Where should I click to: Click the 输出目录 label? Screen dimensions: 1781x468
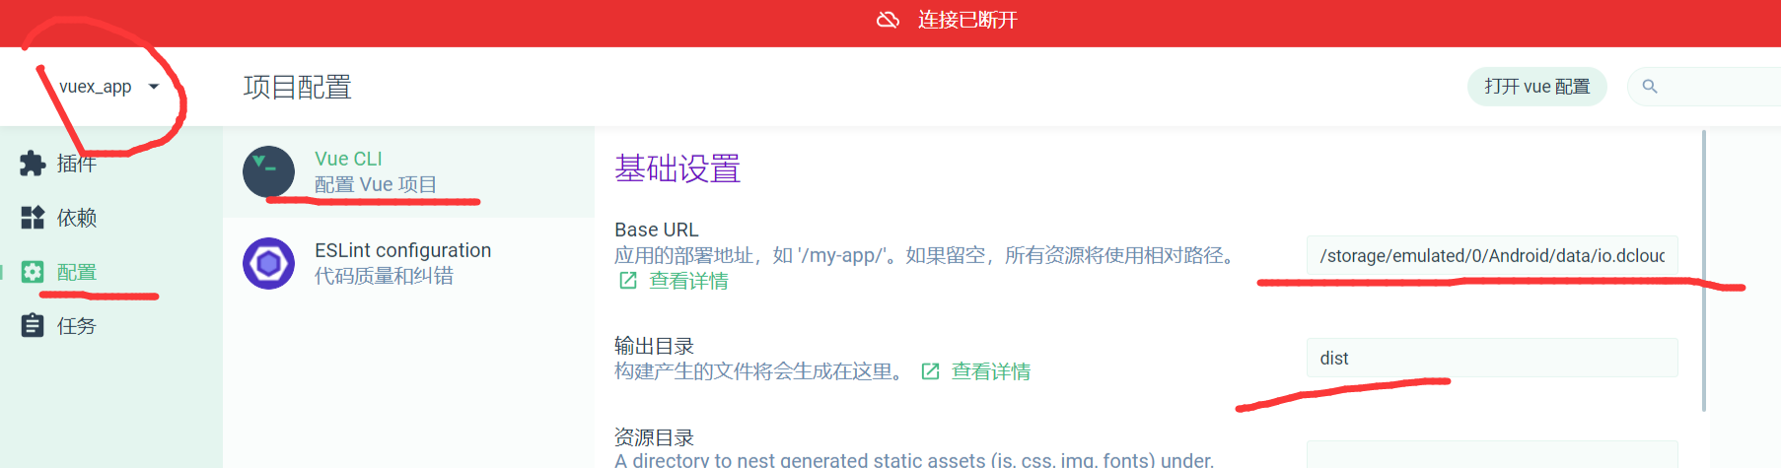tap(654, 346)
